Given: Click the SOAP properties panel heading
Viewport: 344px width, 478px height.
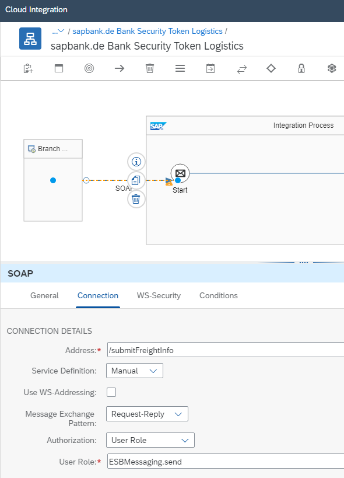Looking at the screenshot, I should pos(20,274).
